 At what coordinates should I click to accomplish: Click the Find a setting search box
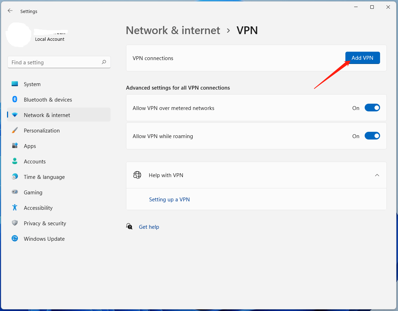[x=59, y=62]
